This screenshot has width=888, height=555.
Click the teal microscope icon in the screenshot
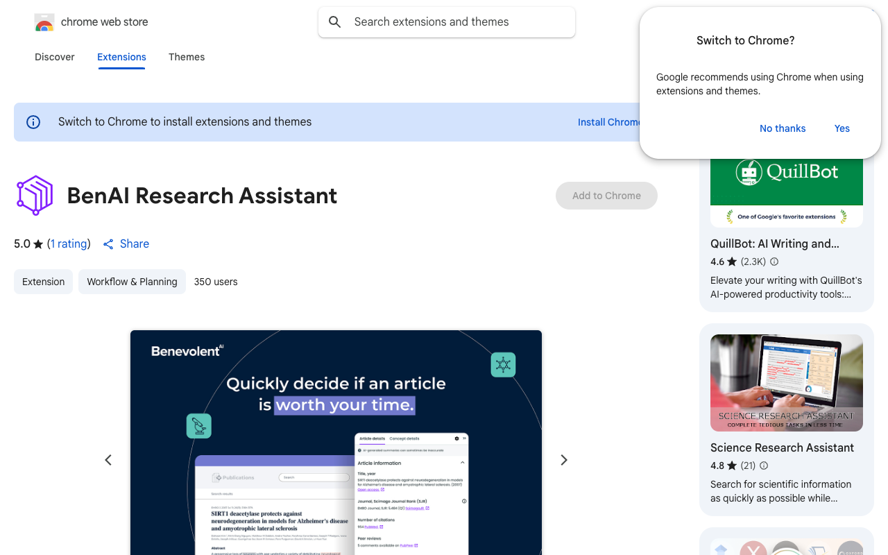pyautogui.click(x=199, y=426)
